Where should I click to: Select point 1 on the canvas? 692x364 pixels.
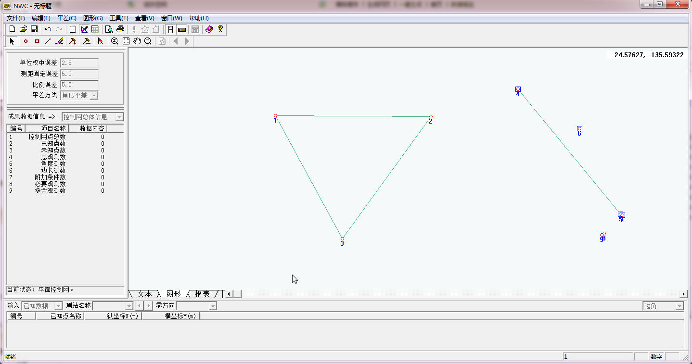pyautogui.click(x=275, y=116)
